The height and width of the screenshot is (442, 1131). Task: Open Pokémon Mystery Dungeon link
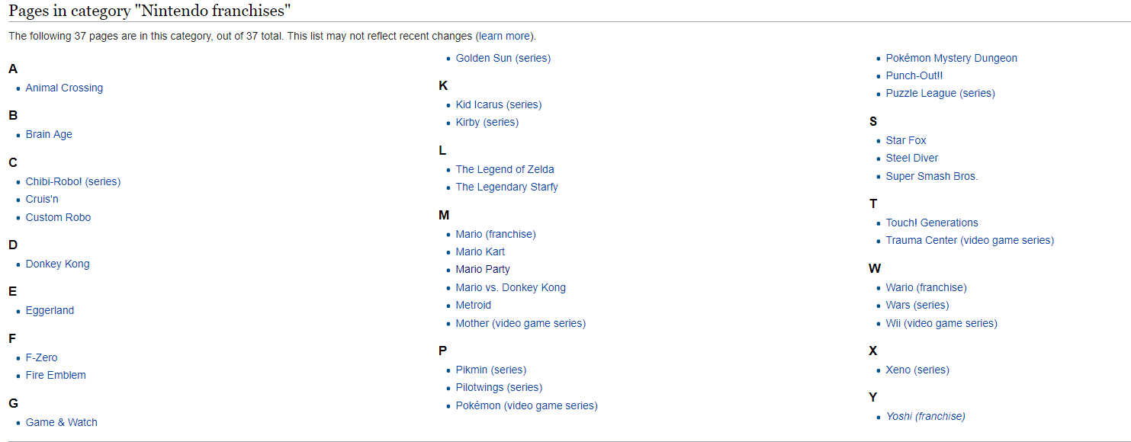[x=952, y=58]
